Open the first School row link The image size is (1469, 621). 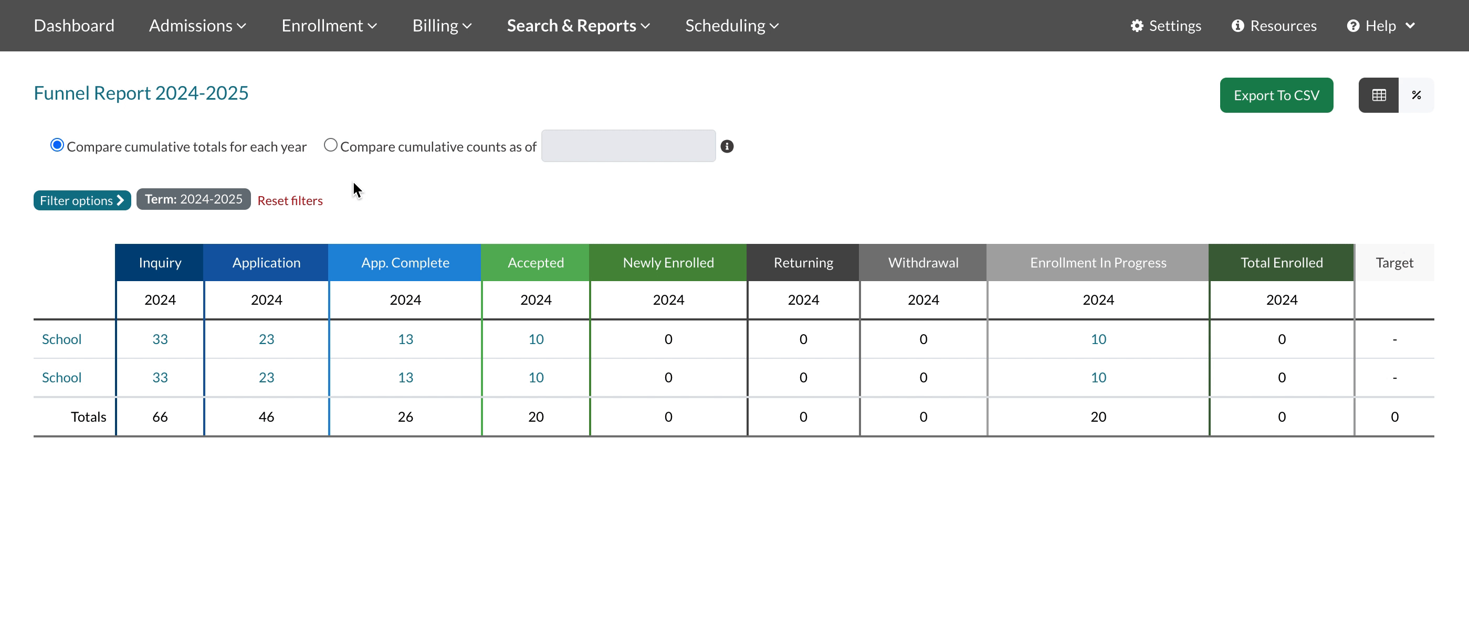61,339
